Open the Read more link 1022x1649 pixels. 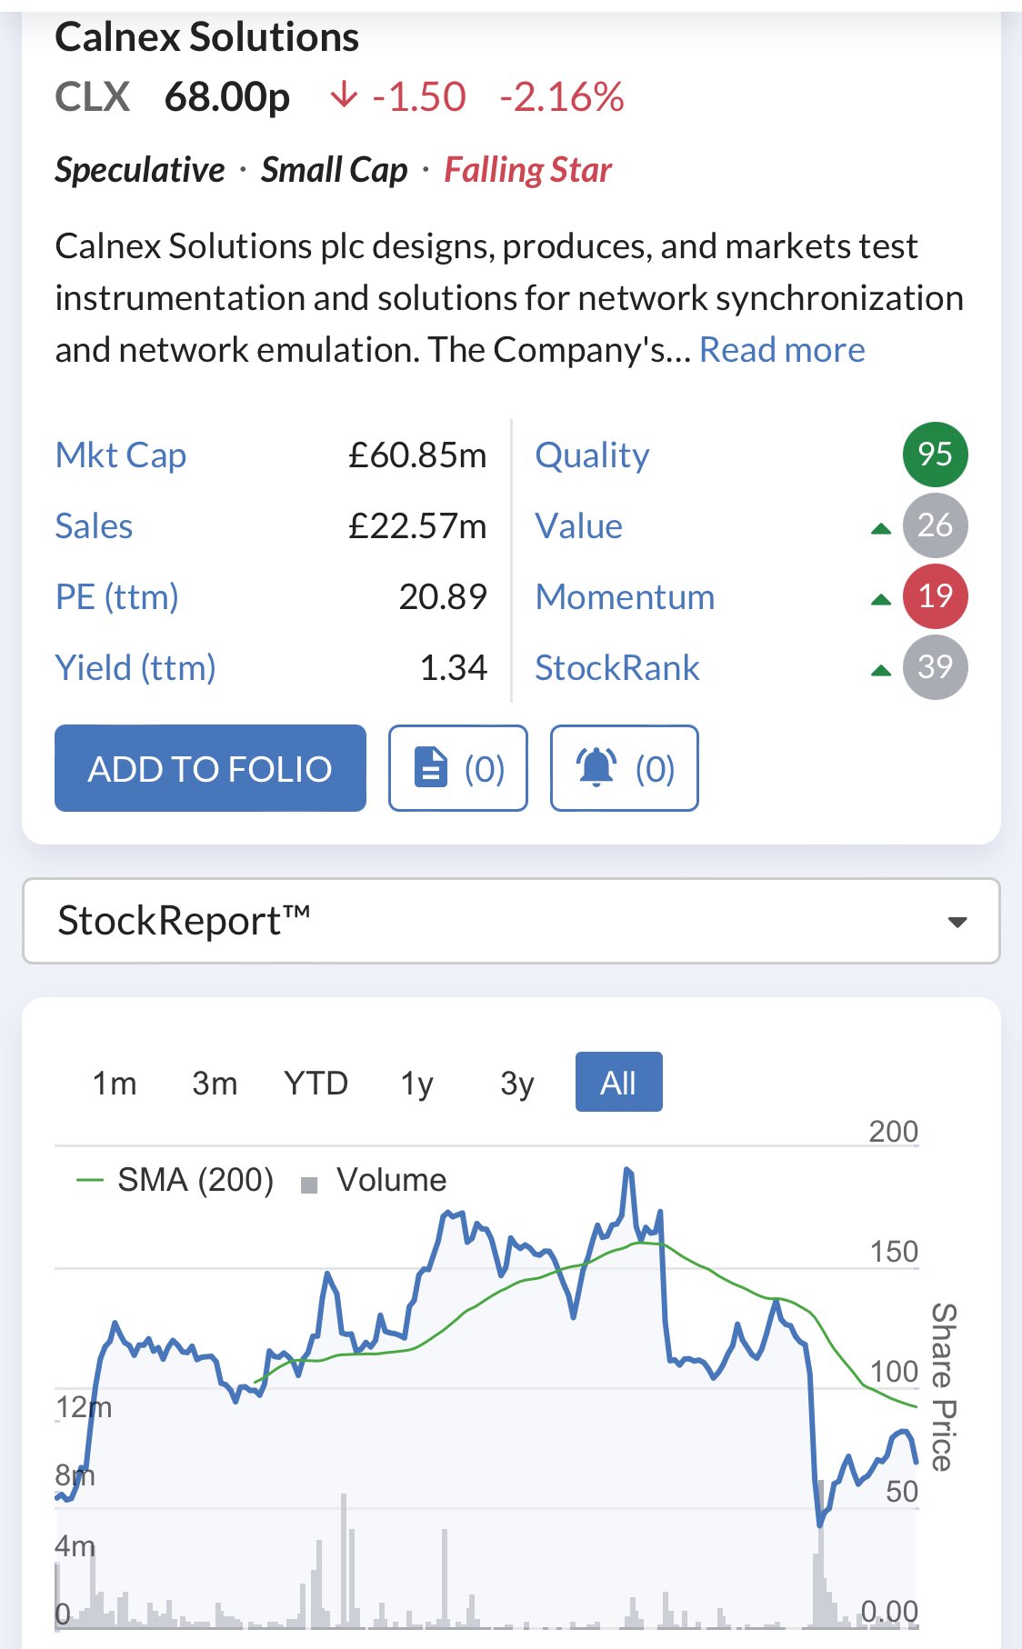coord(782,350)
